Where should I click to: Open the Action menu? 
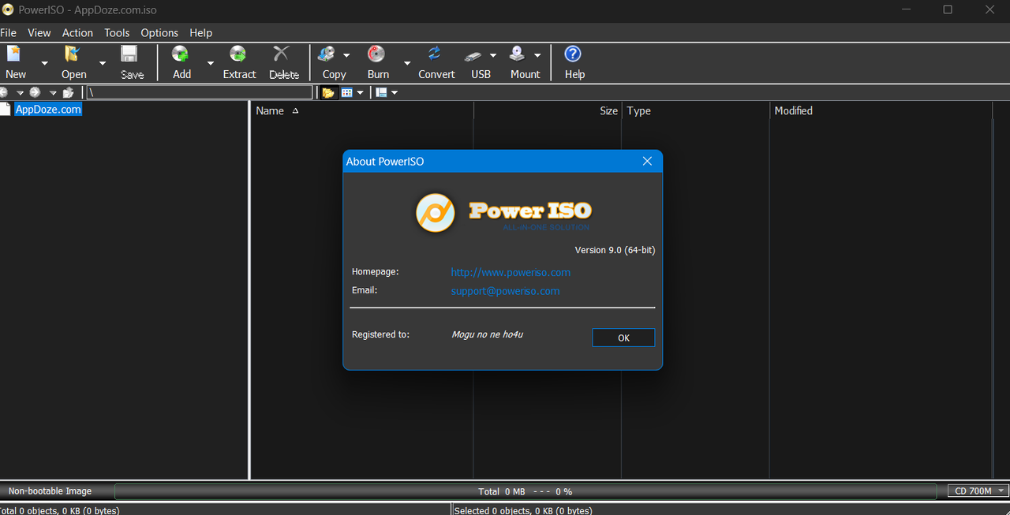click(77, 32)
